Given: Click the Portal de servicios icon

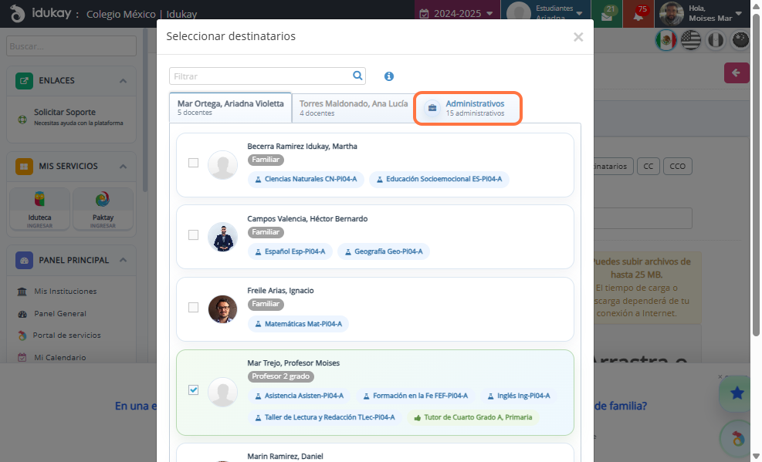Looking at the screenshot, I should click(x=22, y=336).
